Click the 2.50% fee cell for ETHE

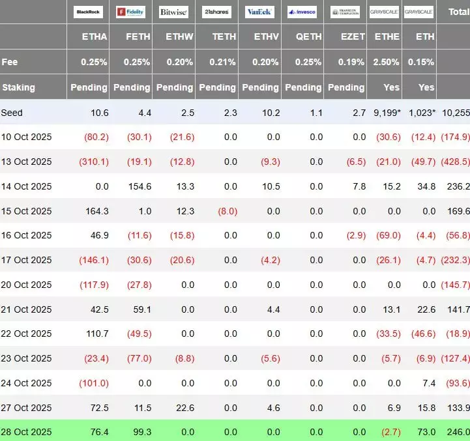387,62
